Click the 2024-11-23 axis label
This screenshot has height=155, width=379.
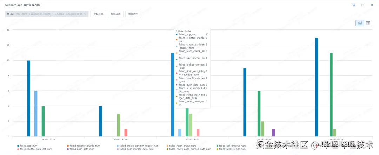coord(120,140)
